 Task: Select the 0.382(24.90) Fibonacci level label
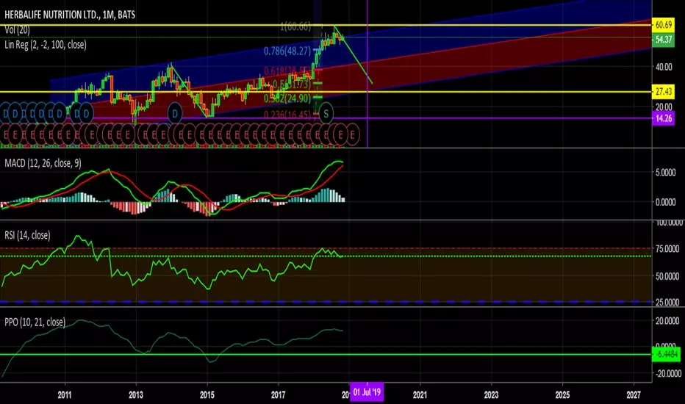287,98
